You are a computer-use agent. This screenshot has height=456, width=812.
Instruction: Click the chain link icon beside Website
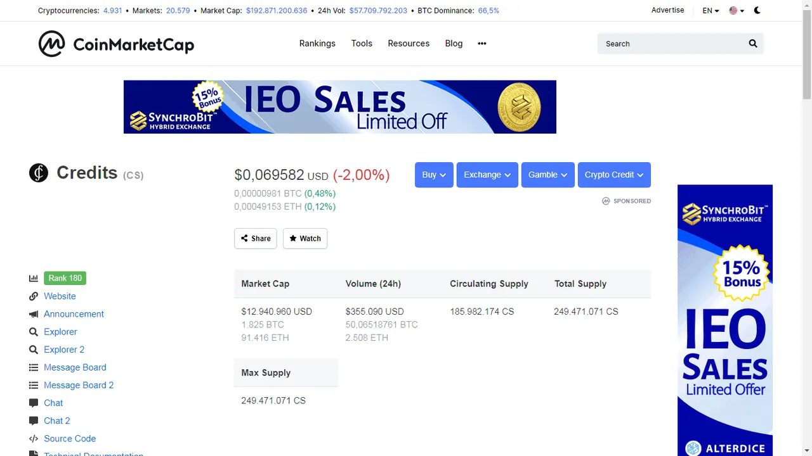tap(34, 296)
